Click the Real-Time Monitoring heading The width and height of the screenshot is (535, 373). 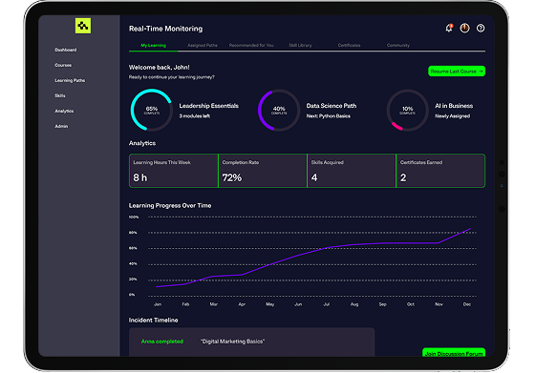point(166,29)
